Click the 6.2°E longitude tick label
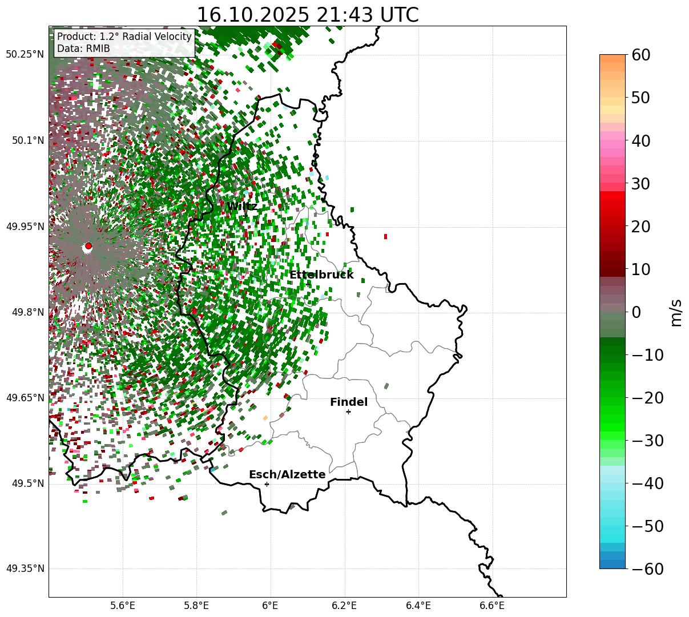689x617 pixels. point(345,605)
